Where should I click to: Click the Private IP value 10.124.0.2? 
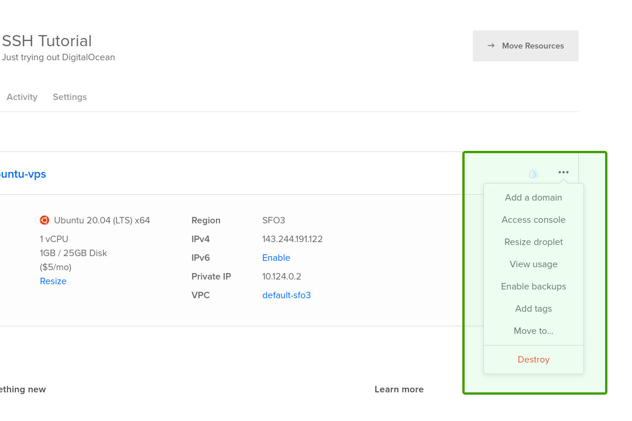tap(281, 277)
